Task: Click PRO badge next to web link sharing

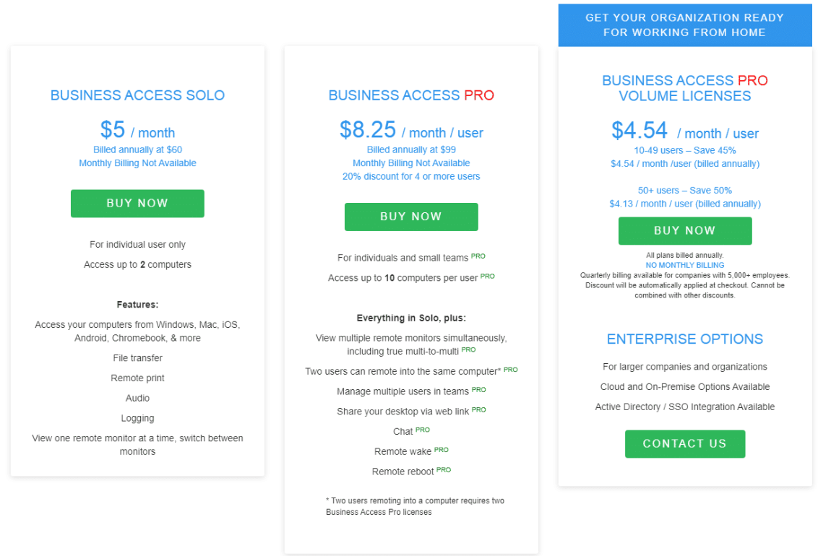Action: (479, 409)
